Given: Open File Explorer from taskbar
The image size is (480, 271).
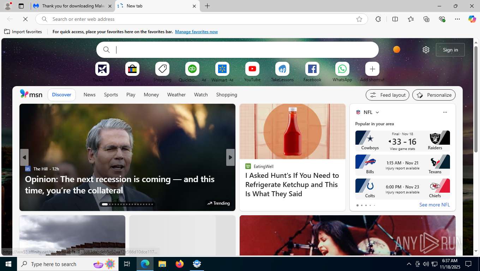Looking at the screenshot, I should pyautogui.click(x=162, y=264).
